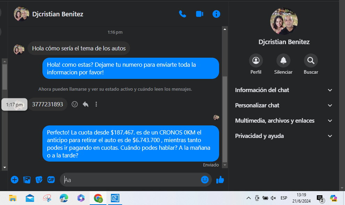Attach a photo or file

coord(27,180)
